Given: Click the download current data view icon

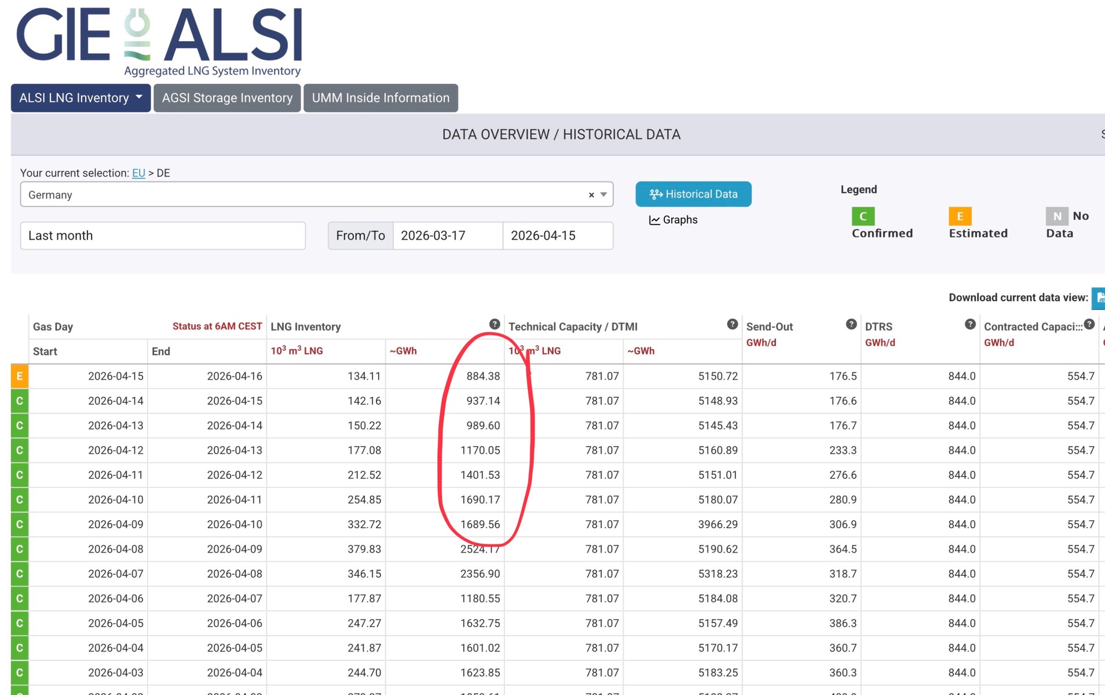Looking at the screenshot, I should (x=1098, y=298).
